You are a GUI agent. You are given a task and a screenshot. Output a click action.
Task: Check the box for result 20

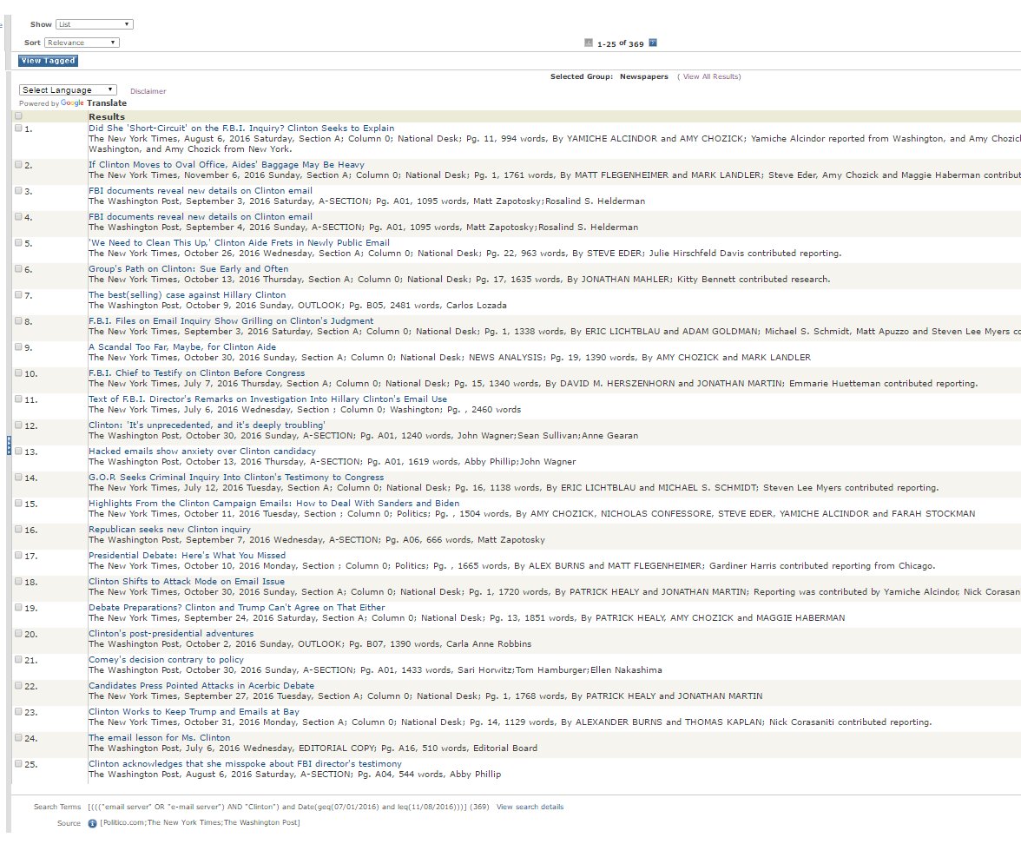tap(18, 634)
